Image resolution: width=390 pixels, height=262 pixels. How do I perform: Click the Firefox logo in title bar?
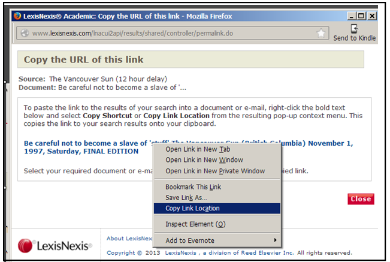click(x=17, y=16)
